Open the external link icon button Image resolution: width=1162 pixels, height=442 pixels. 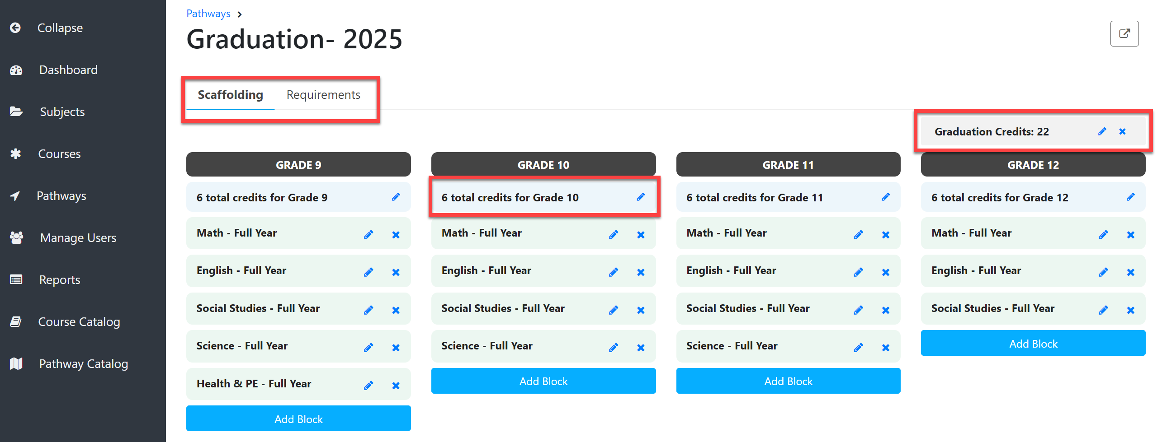(x=1124, y=33)
